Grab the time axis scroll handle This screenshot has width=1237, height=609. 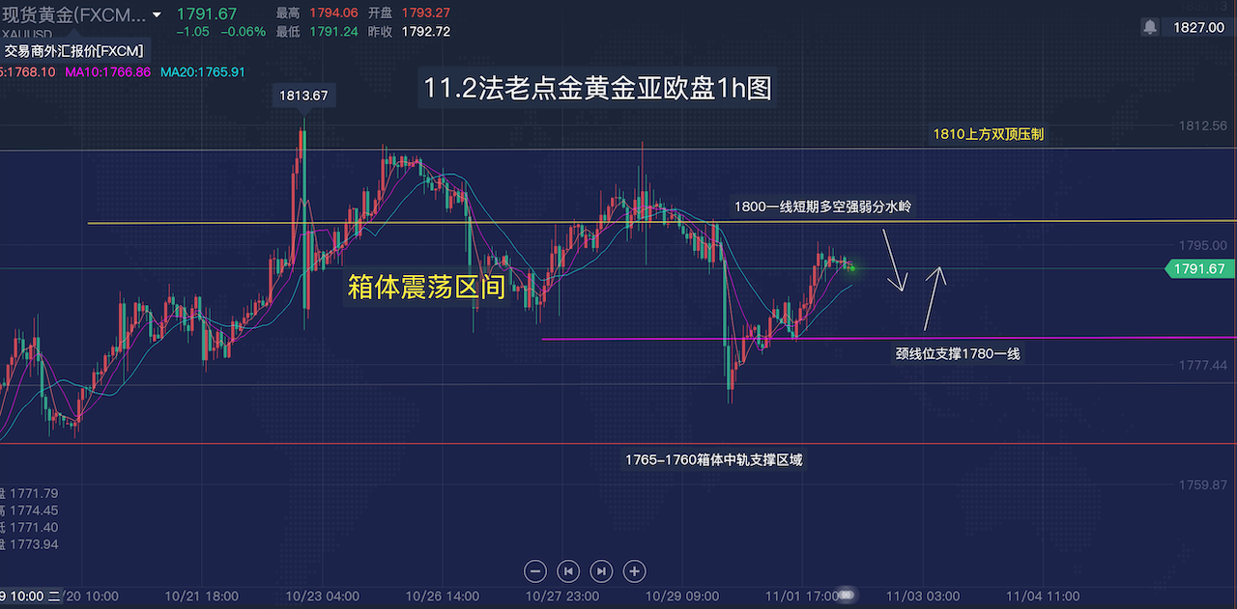point(847,595)
